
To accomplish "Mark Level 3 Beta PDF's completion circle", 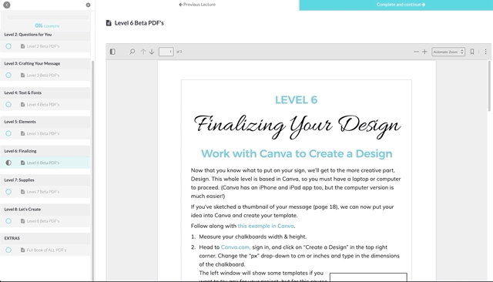I will point(8,76).
